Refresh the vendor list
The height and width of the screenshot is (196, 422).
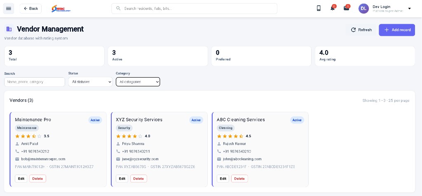pyautogui.click(x=361, y=30)
